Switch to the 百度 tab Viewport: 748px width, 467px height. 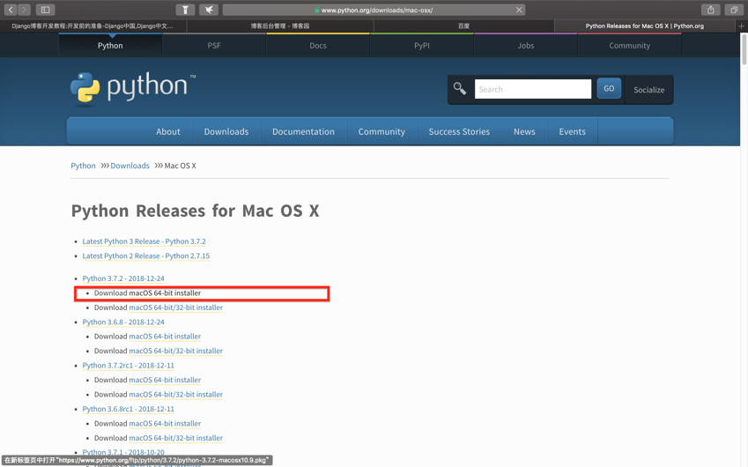464,26
